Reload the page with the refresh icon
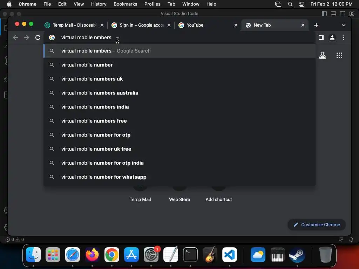The width and height of the screenshot is (359, 269). point(38,37)
